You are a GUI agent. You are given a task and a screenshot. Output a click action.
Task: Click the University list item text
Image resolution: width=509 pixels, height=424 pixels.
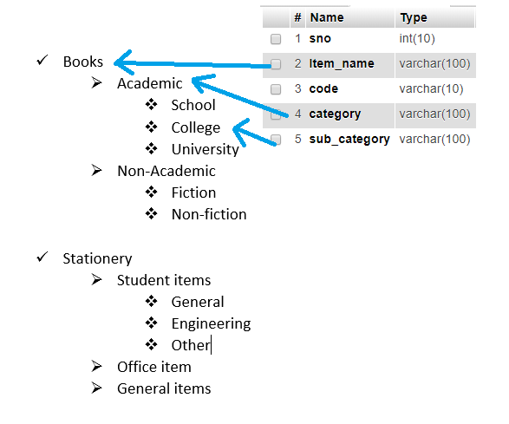(206, 150)
